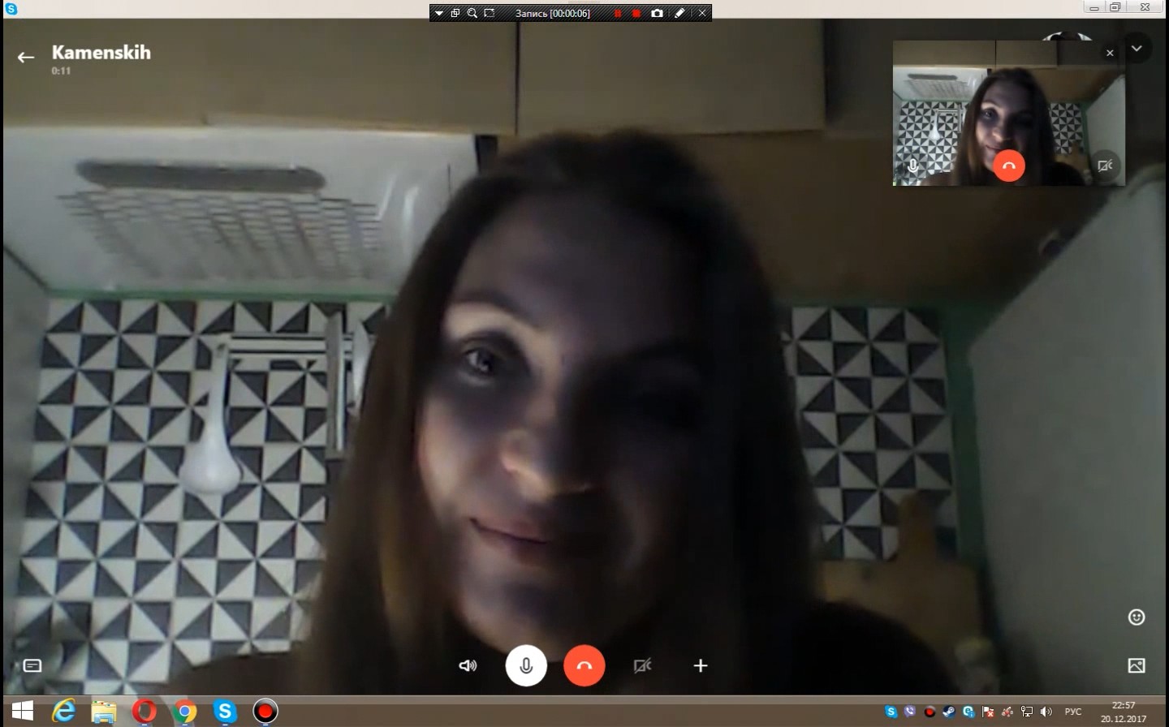Screen dimensions: 1169x727
Task: Open File Explorer from the taskbar
Action: (x=104, y=712)
